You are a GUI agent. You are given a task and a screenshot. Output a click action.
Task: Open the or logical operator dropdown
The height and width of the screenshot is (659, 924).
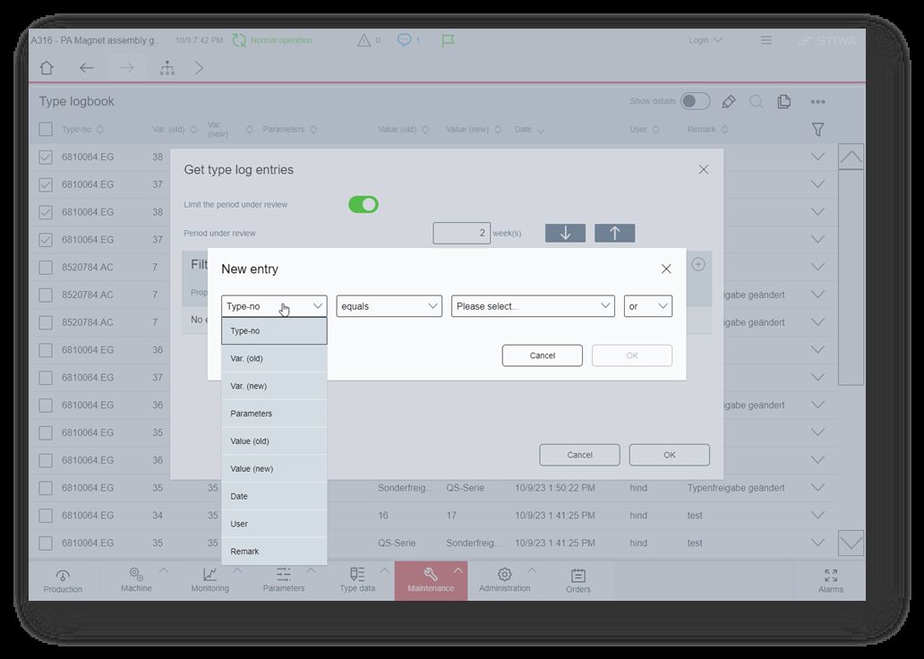[647, 306]
